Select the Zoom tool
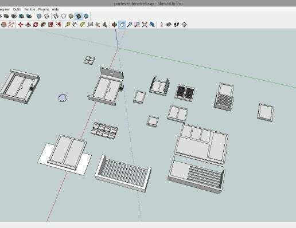 coord(130,25)
